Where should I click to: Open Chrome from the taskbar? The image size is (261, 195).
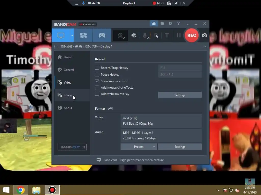tap(20, 190)
